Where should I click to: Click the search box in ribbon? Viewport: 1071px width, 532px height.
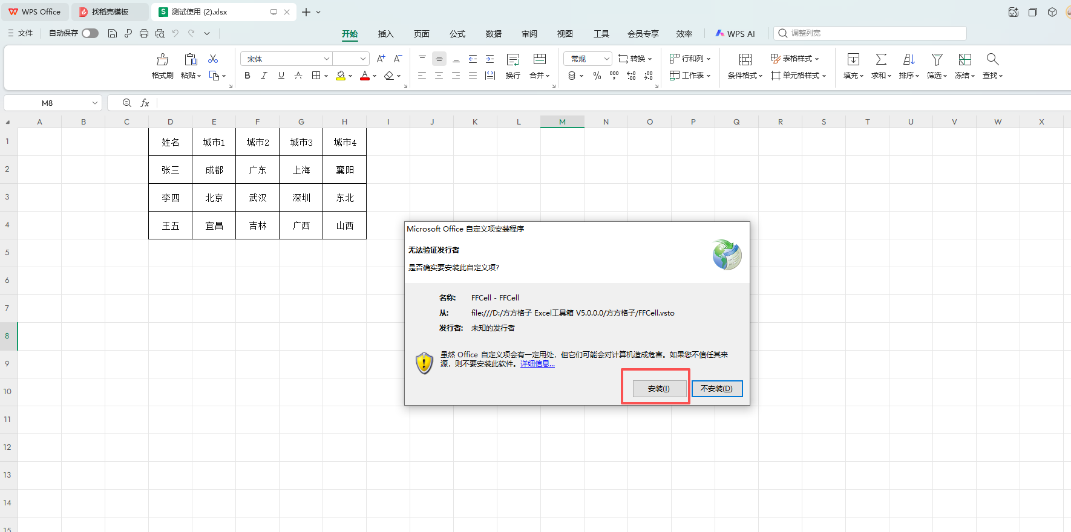[x=870, y=33]
